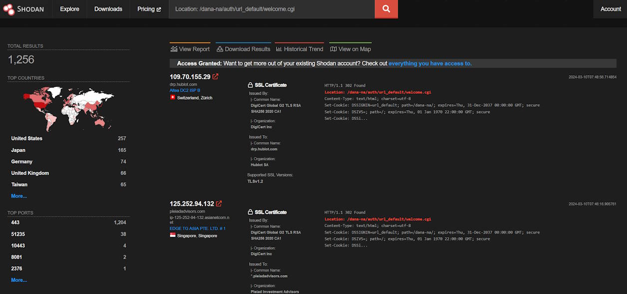Viewport: 627px width, 294px height.
Task: Follow the 'everything you have access to' link
Action: [x=429, y=63]
